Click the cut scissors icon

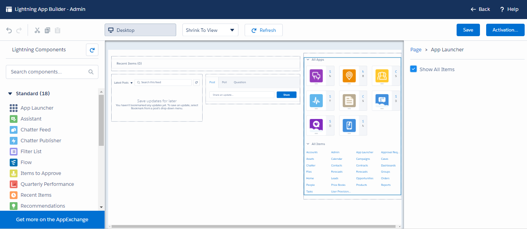37,30
